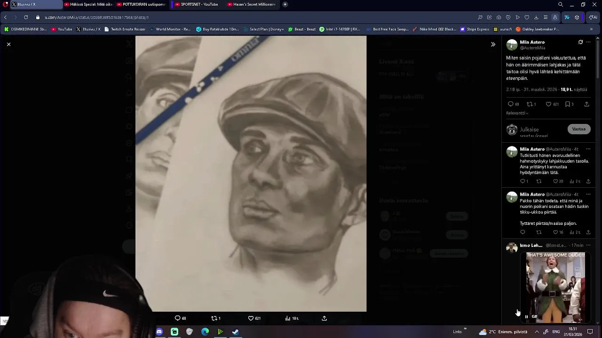Screen dimensions: 602x338
Task: View analytics of the Tutkitusti reply
Action: click(575, 181)
